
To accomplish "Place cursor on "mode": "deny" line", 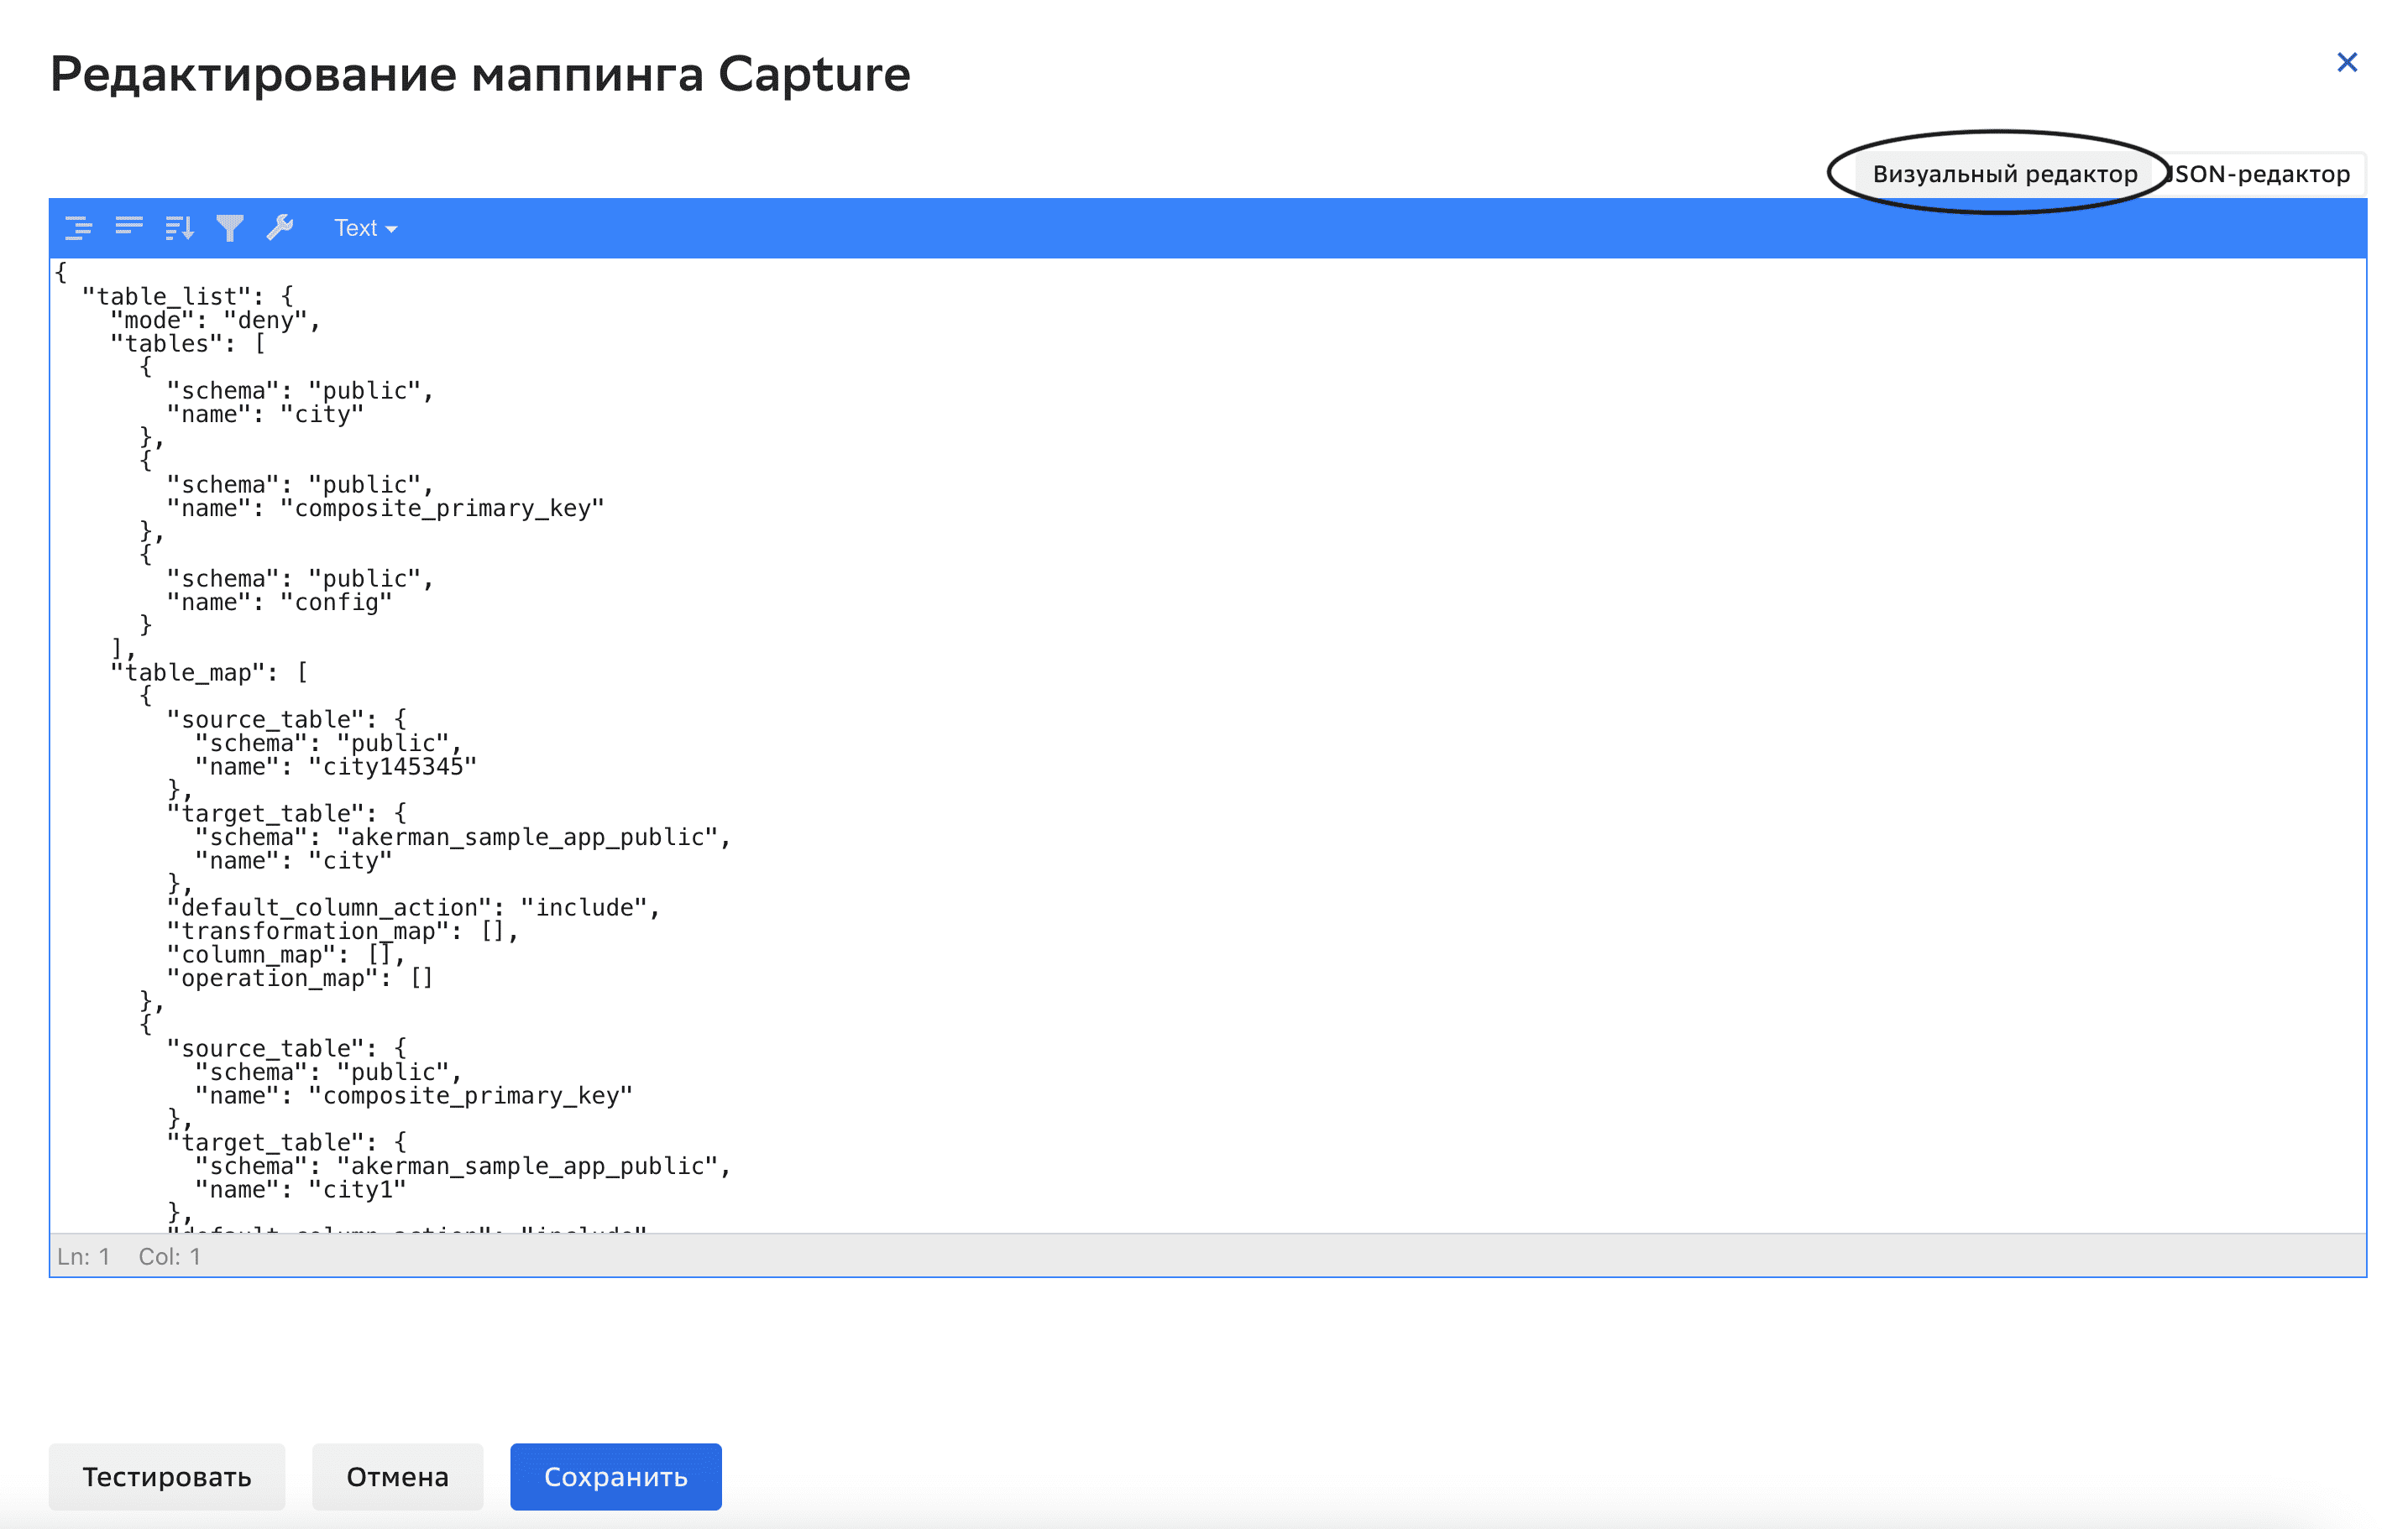I will pos(214,321).
